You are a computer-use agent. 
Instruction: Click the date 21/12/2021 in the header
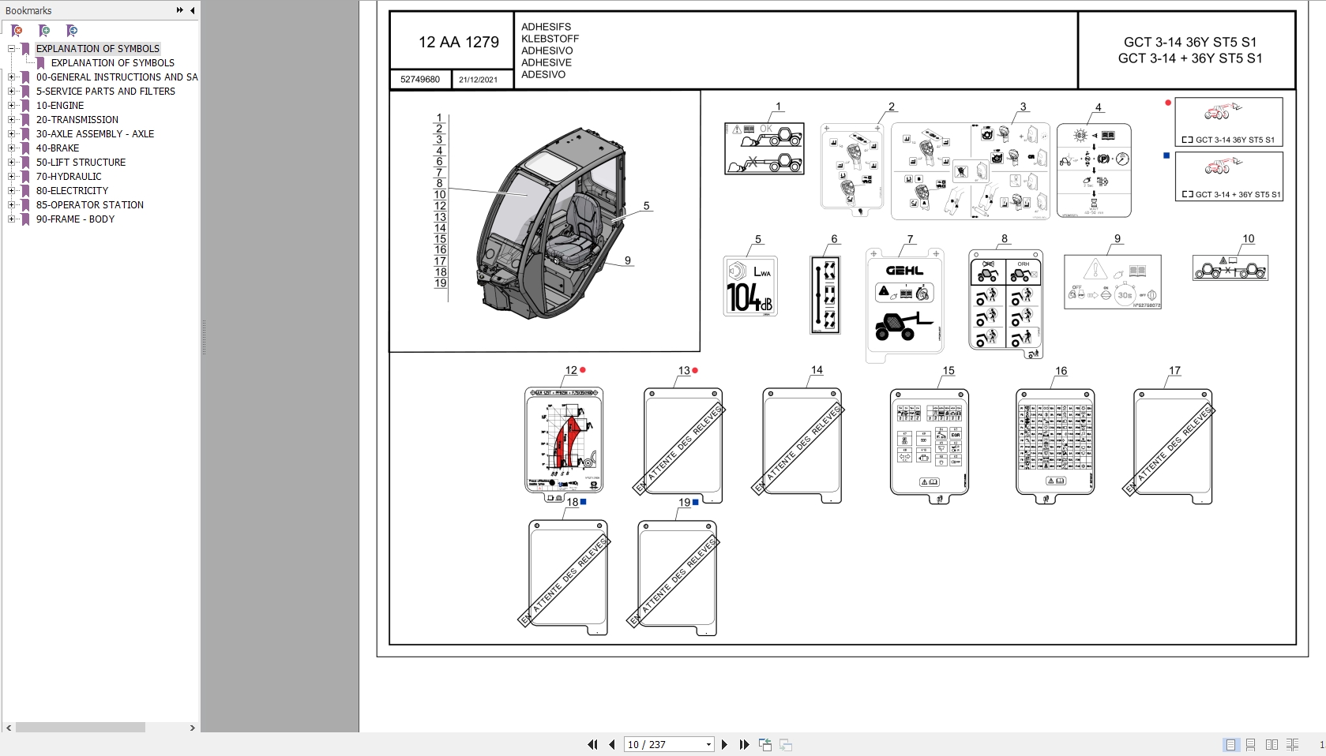[478, 80]
